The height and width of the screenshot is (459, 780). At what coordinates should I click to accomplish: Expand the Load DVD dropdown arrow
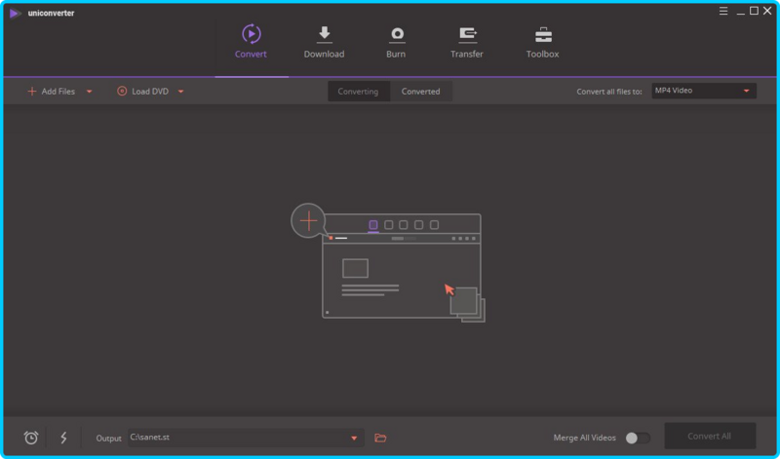coord(181,92)
